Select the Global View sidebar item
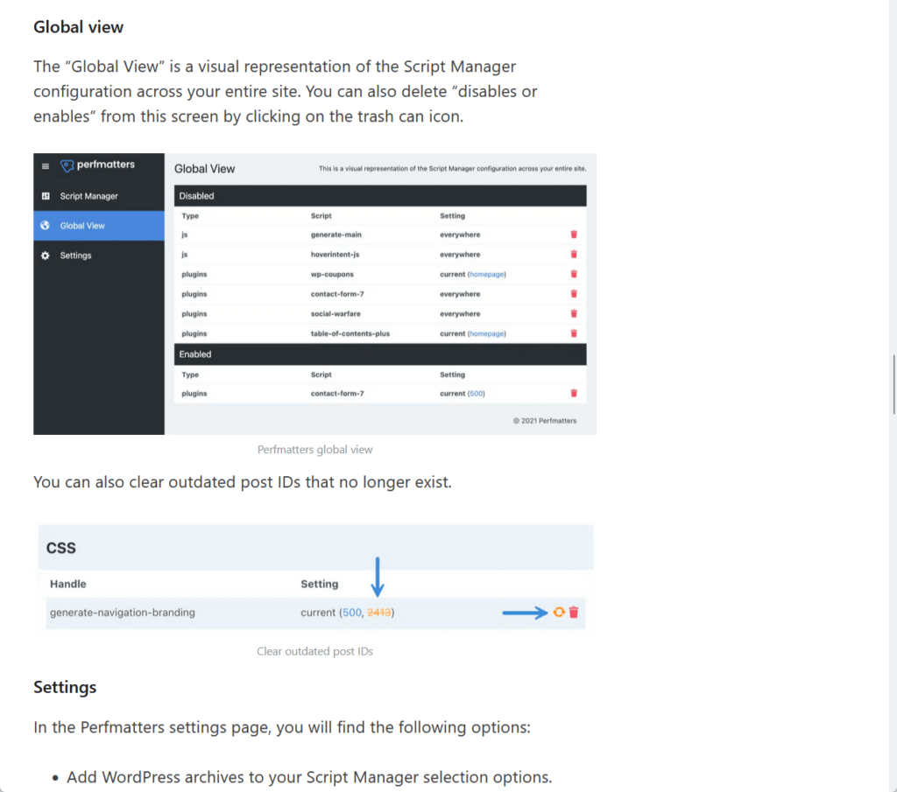Screen dimensions: 897x792 coord(99,226)
